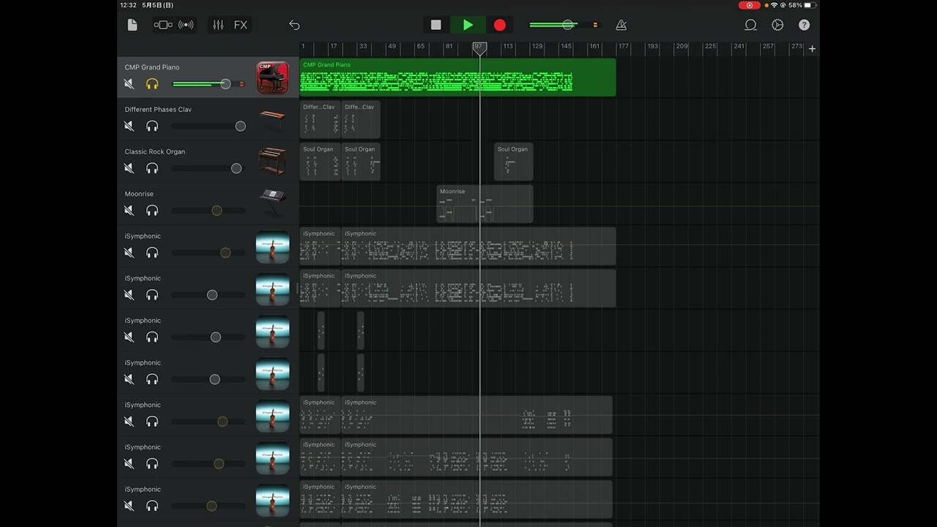
Task: Open the track mixer controls
Action: pyautogui.click(x=218, y=25)
